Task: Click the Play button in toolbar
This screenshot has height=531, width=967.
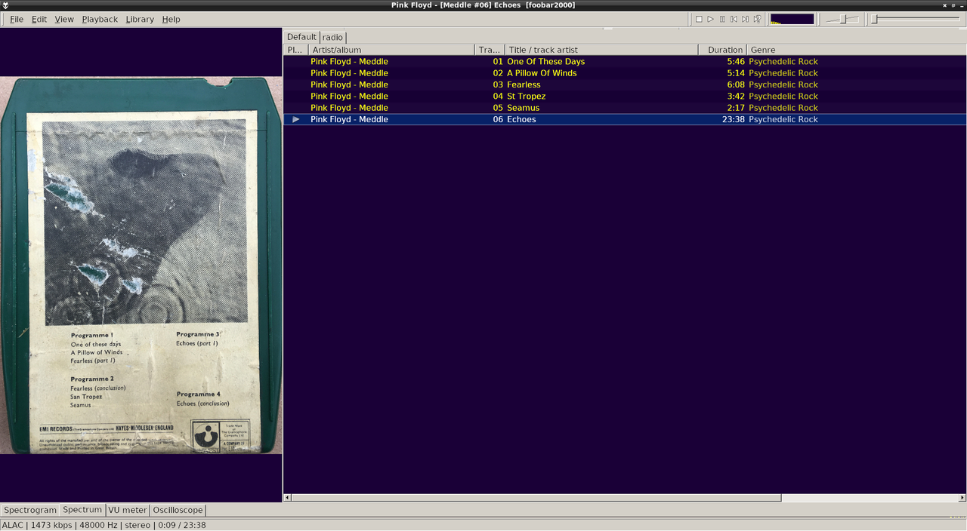Action: point(711,19)
